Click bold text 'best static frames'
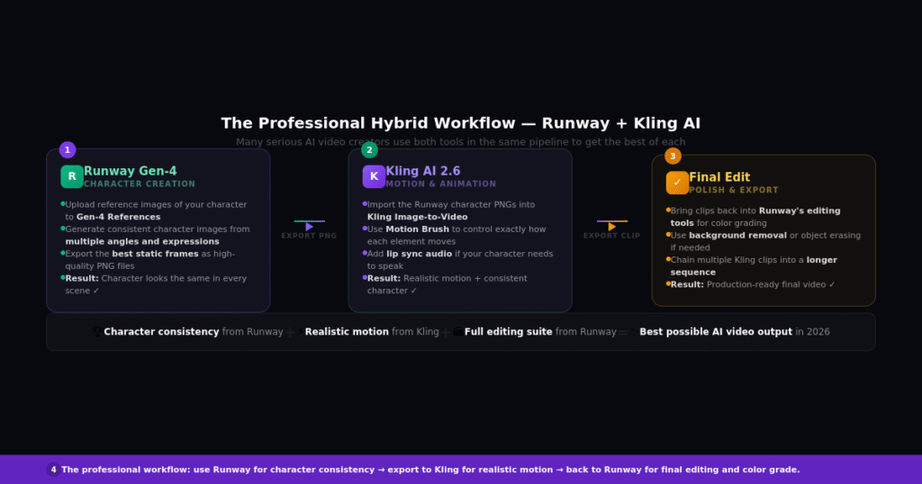922x484 pixels. [155, 254]
